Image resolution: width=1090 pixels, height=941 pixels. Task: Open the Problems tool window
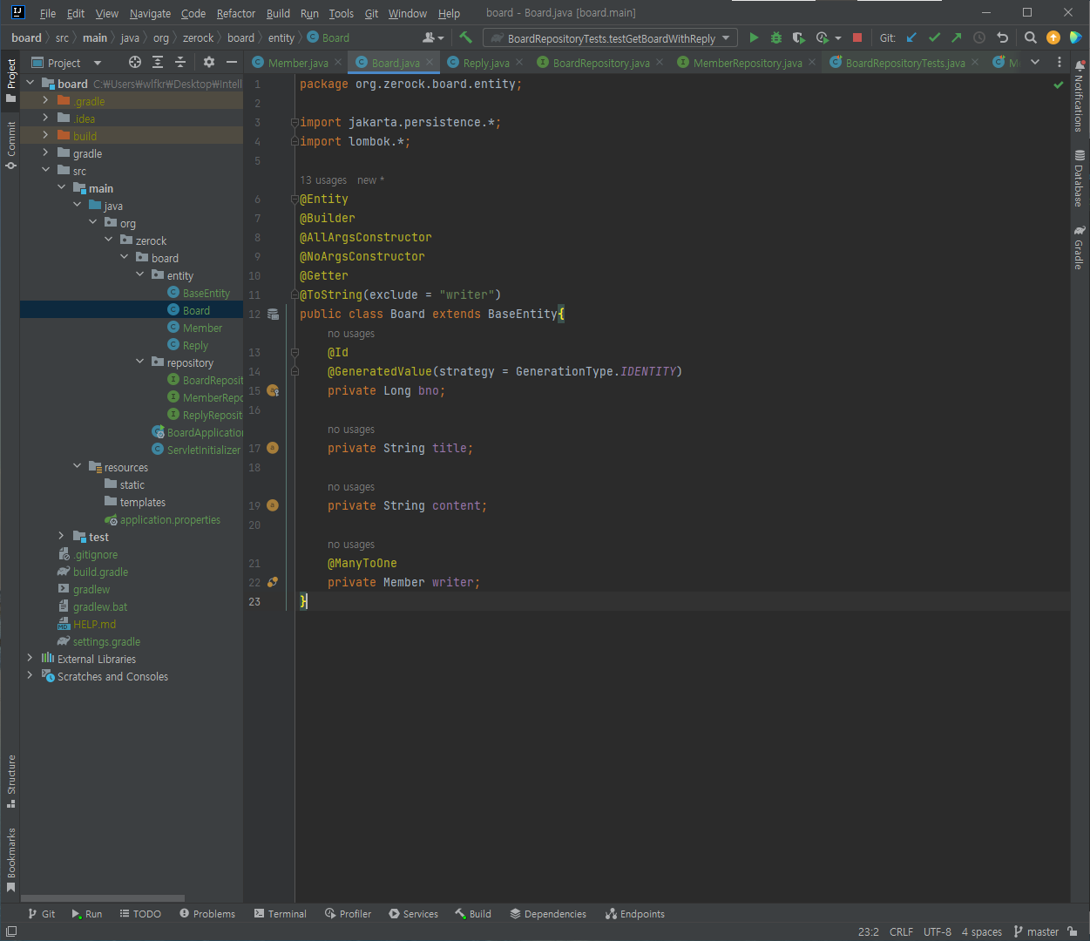click(x=207, y=914)
